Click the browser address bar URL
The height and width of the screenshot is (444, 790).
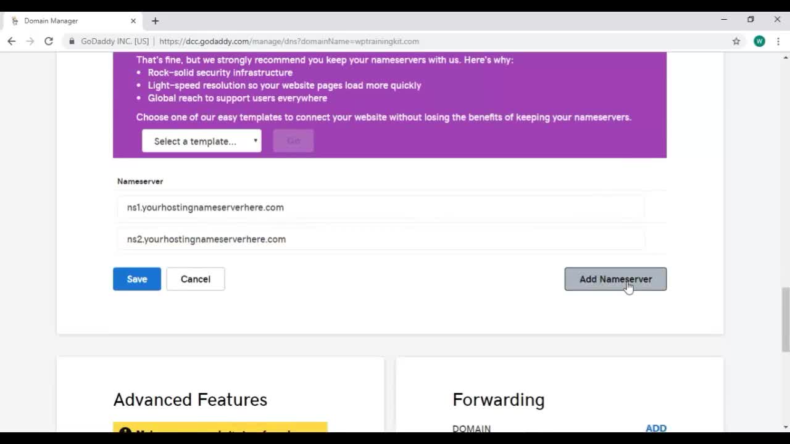pos(289,41)
